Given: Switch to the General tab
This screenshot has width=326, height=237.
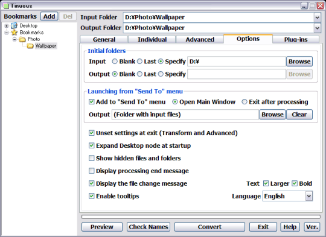Looking at the screenshot, I should (104, 39).
